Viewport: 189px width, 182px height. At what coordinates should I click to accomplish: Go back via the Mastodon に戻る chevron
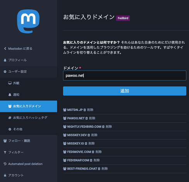5,49
